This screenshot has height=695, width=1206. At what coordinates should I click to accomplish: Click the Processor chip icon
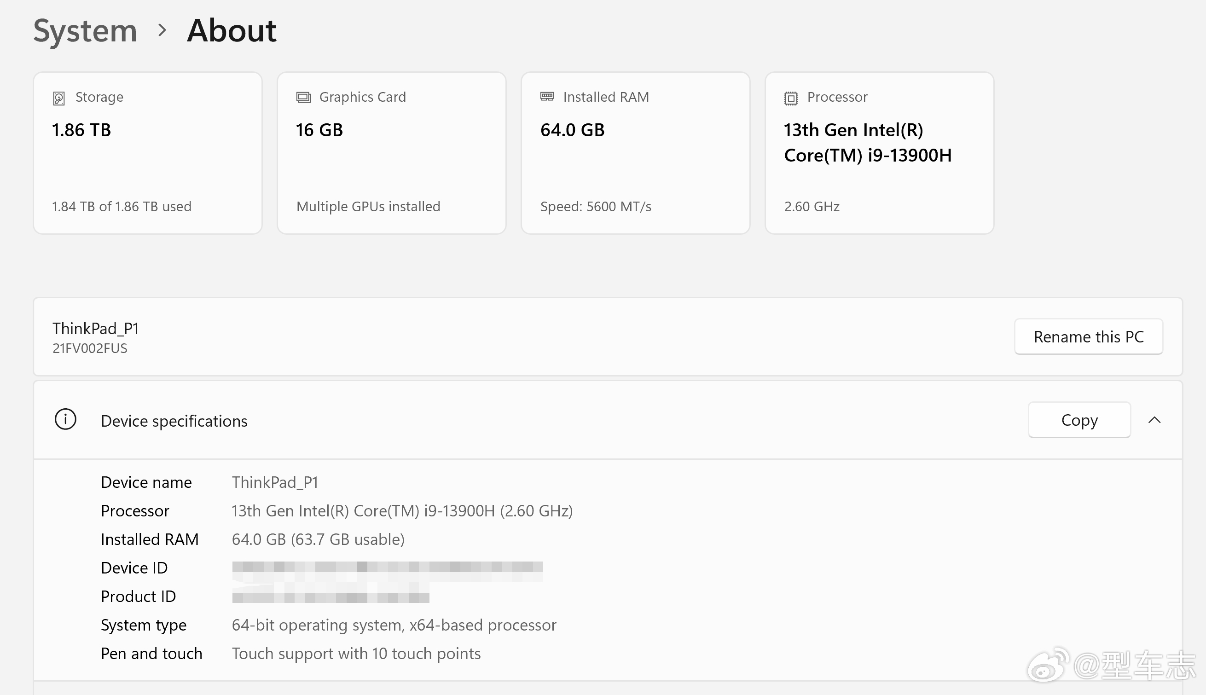(791, 98)
